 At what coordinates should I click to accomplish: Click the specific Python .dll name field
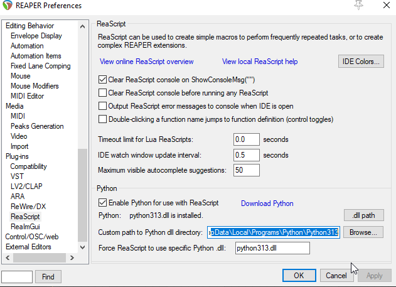(272, 248)
